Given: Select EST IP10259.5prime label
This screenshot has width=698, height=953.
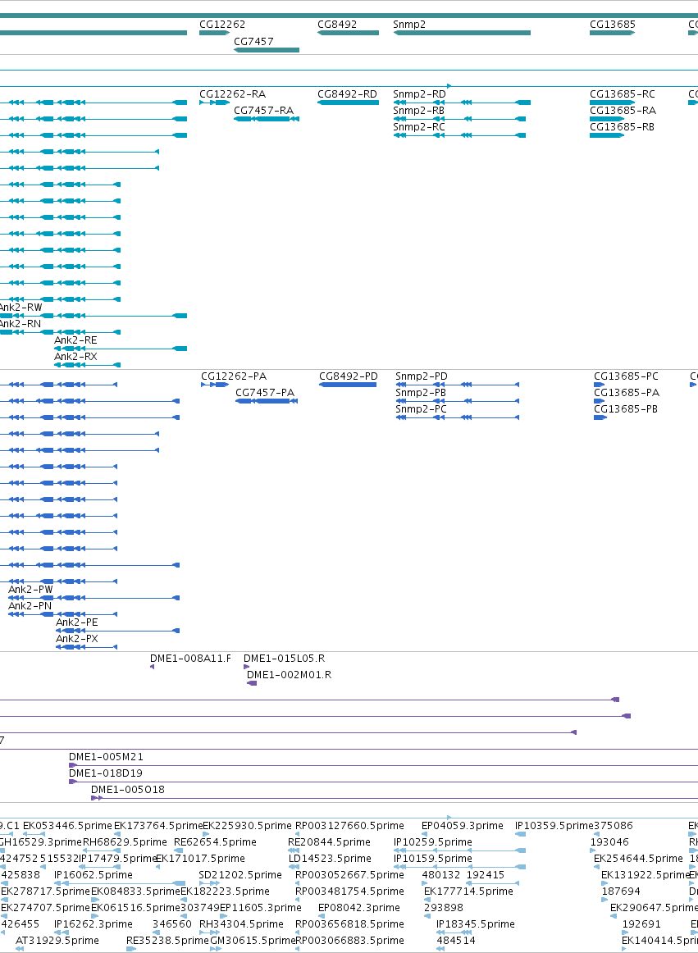Looking at the screenshot, I should (x=433, y=842).
